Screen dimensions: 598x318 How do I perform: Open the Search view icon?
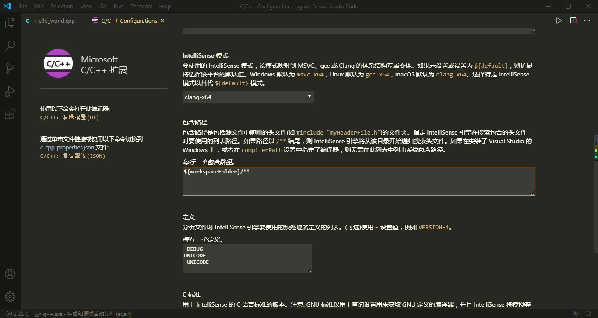coord(10,45)
